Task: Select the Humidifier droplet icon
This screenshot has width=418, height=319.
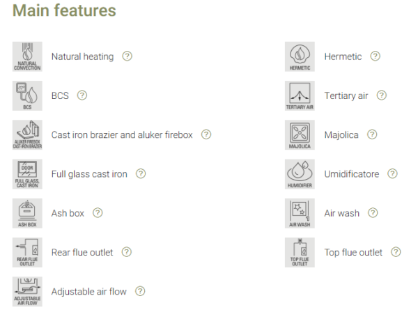Action: coord(300,174)
